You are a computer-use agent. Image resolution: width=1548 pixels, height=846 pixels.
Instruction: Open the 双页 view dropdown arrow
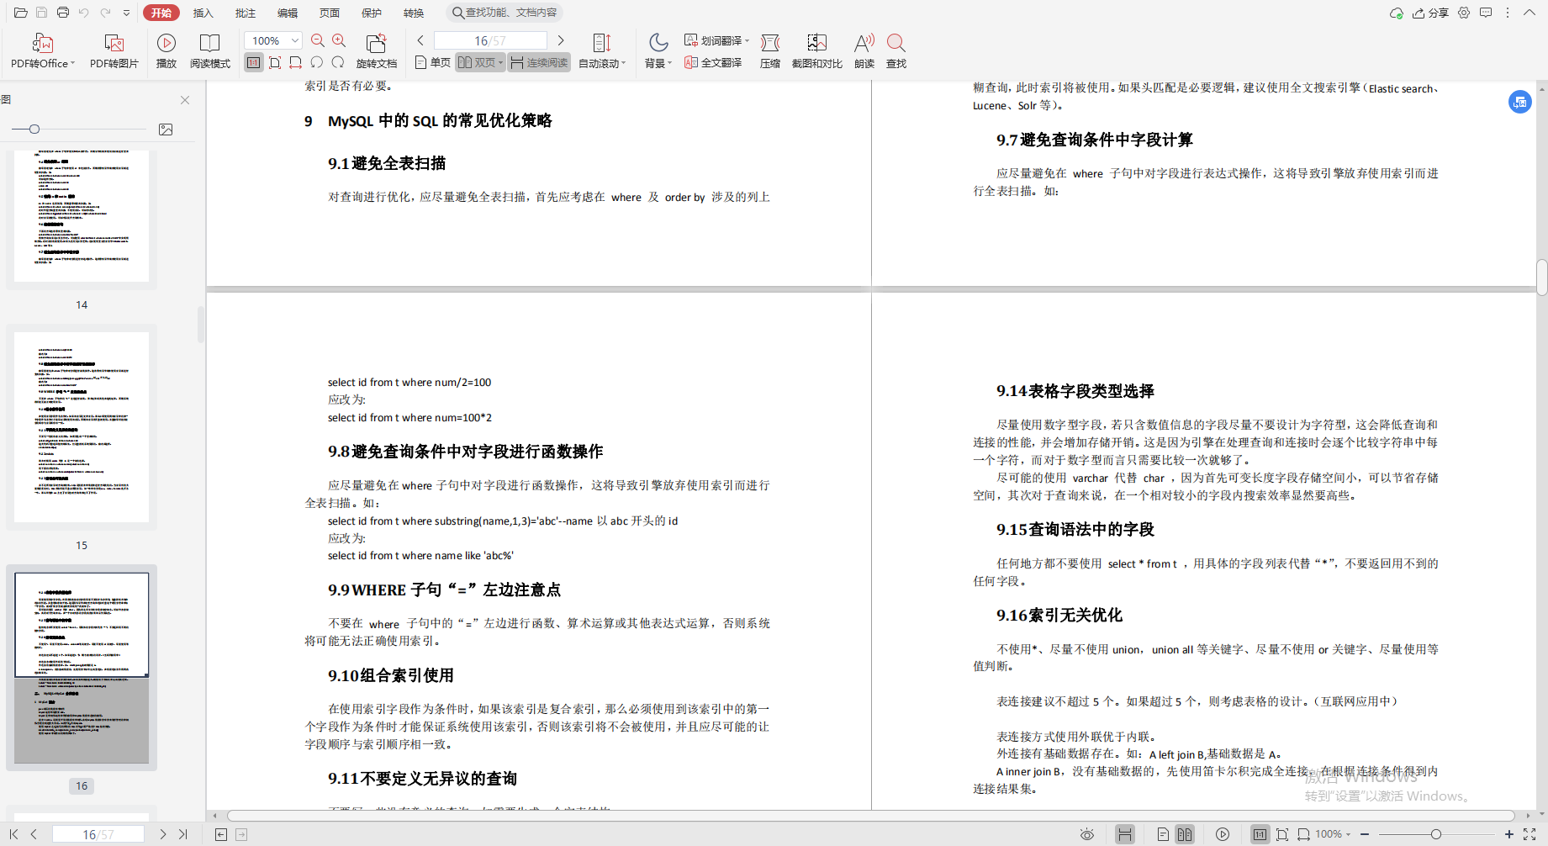point(501,62)
